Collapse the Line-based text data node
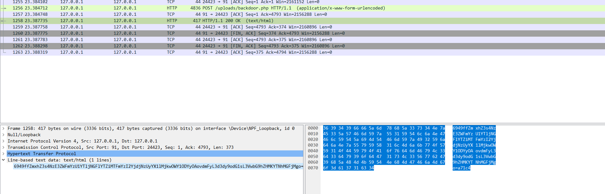The image size is (605, 194). 3,160
